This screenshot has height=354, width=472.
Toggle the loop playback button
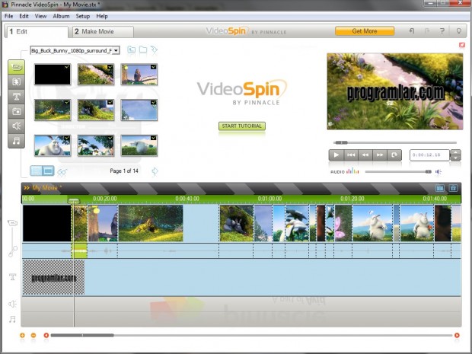tap(394, 155)
